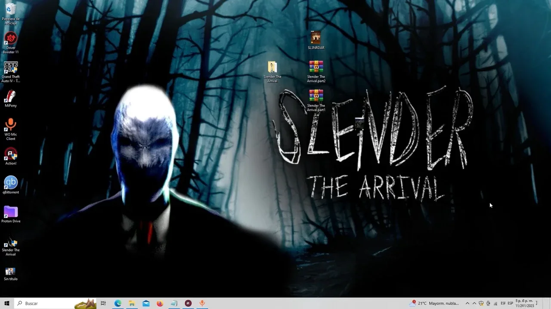Select the WO Mic Client shortcut

(11, 130)
